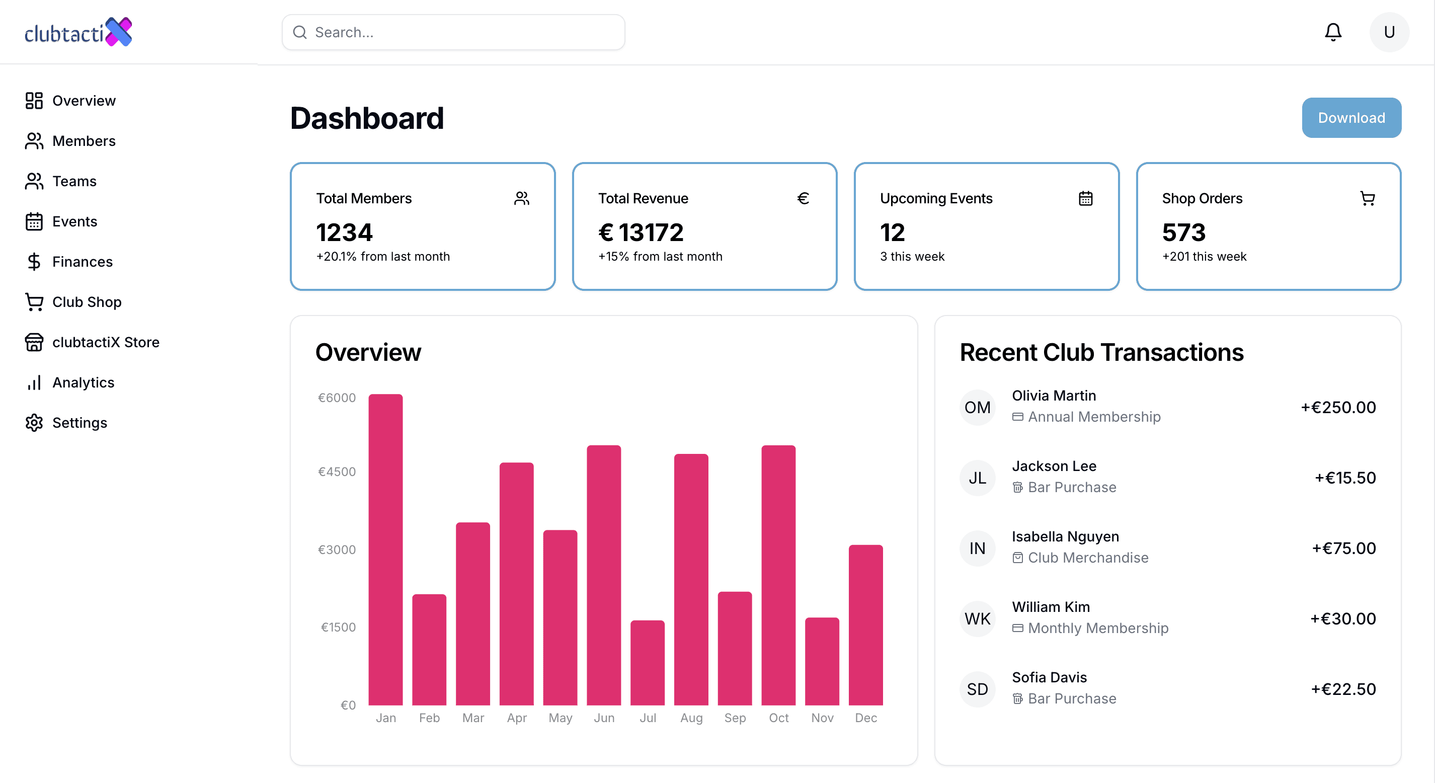Click the January bar in Overview chart

point(385,550)
